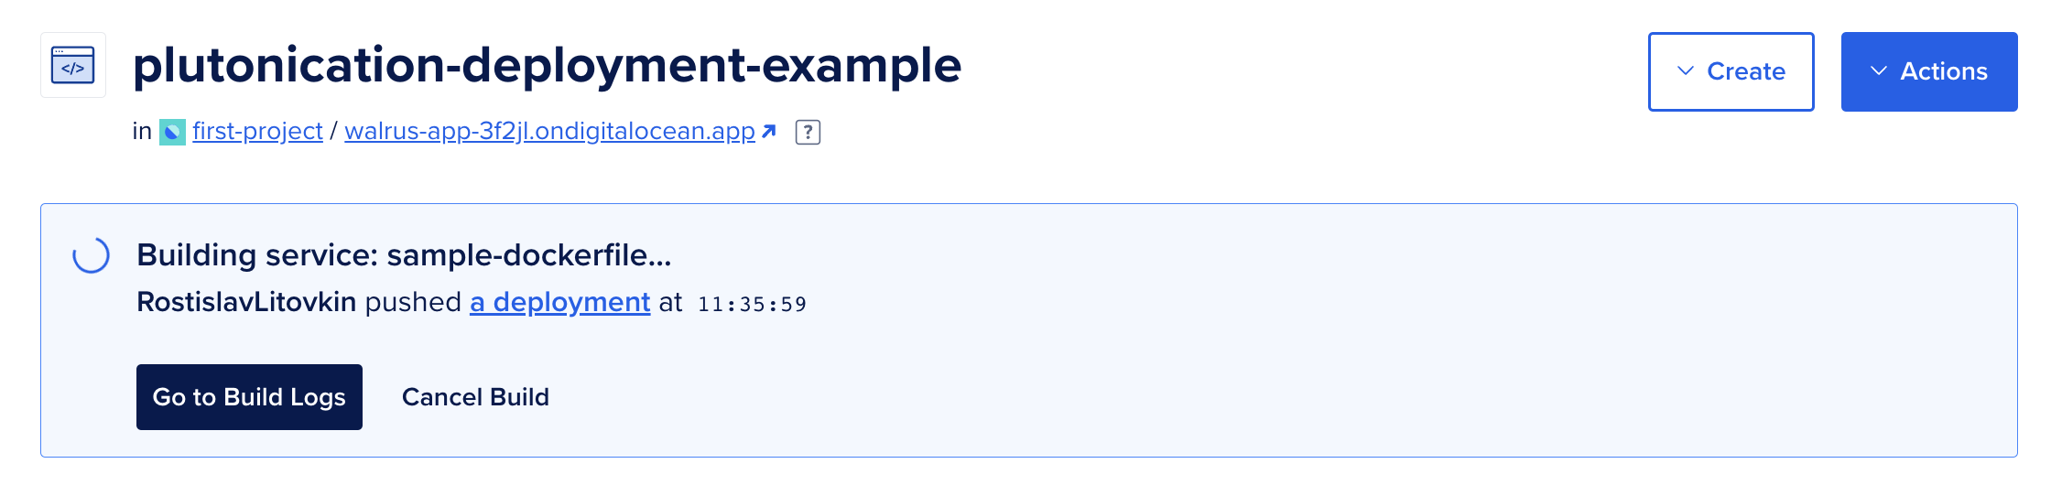Click the external link arrow icon
This screenshot has height=485, width=2051.
769,132
